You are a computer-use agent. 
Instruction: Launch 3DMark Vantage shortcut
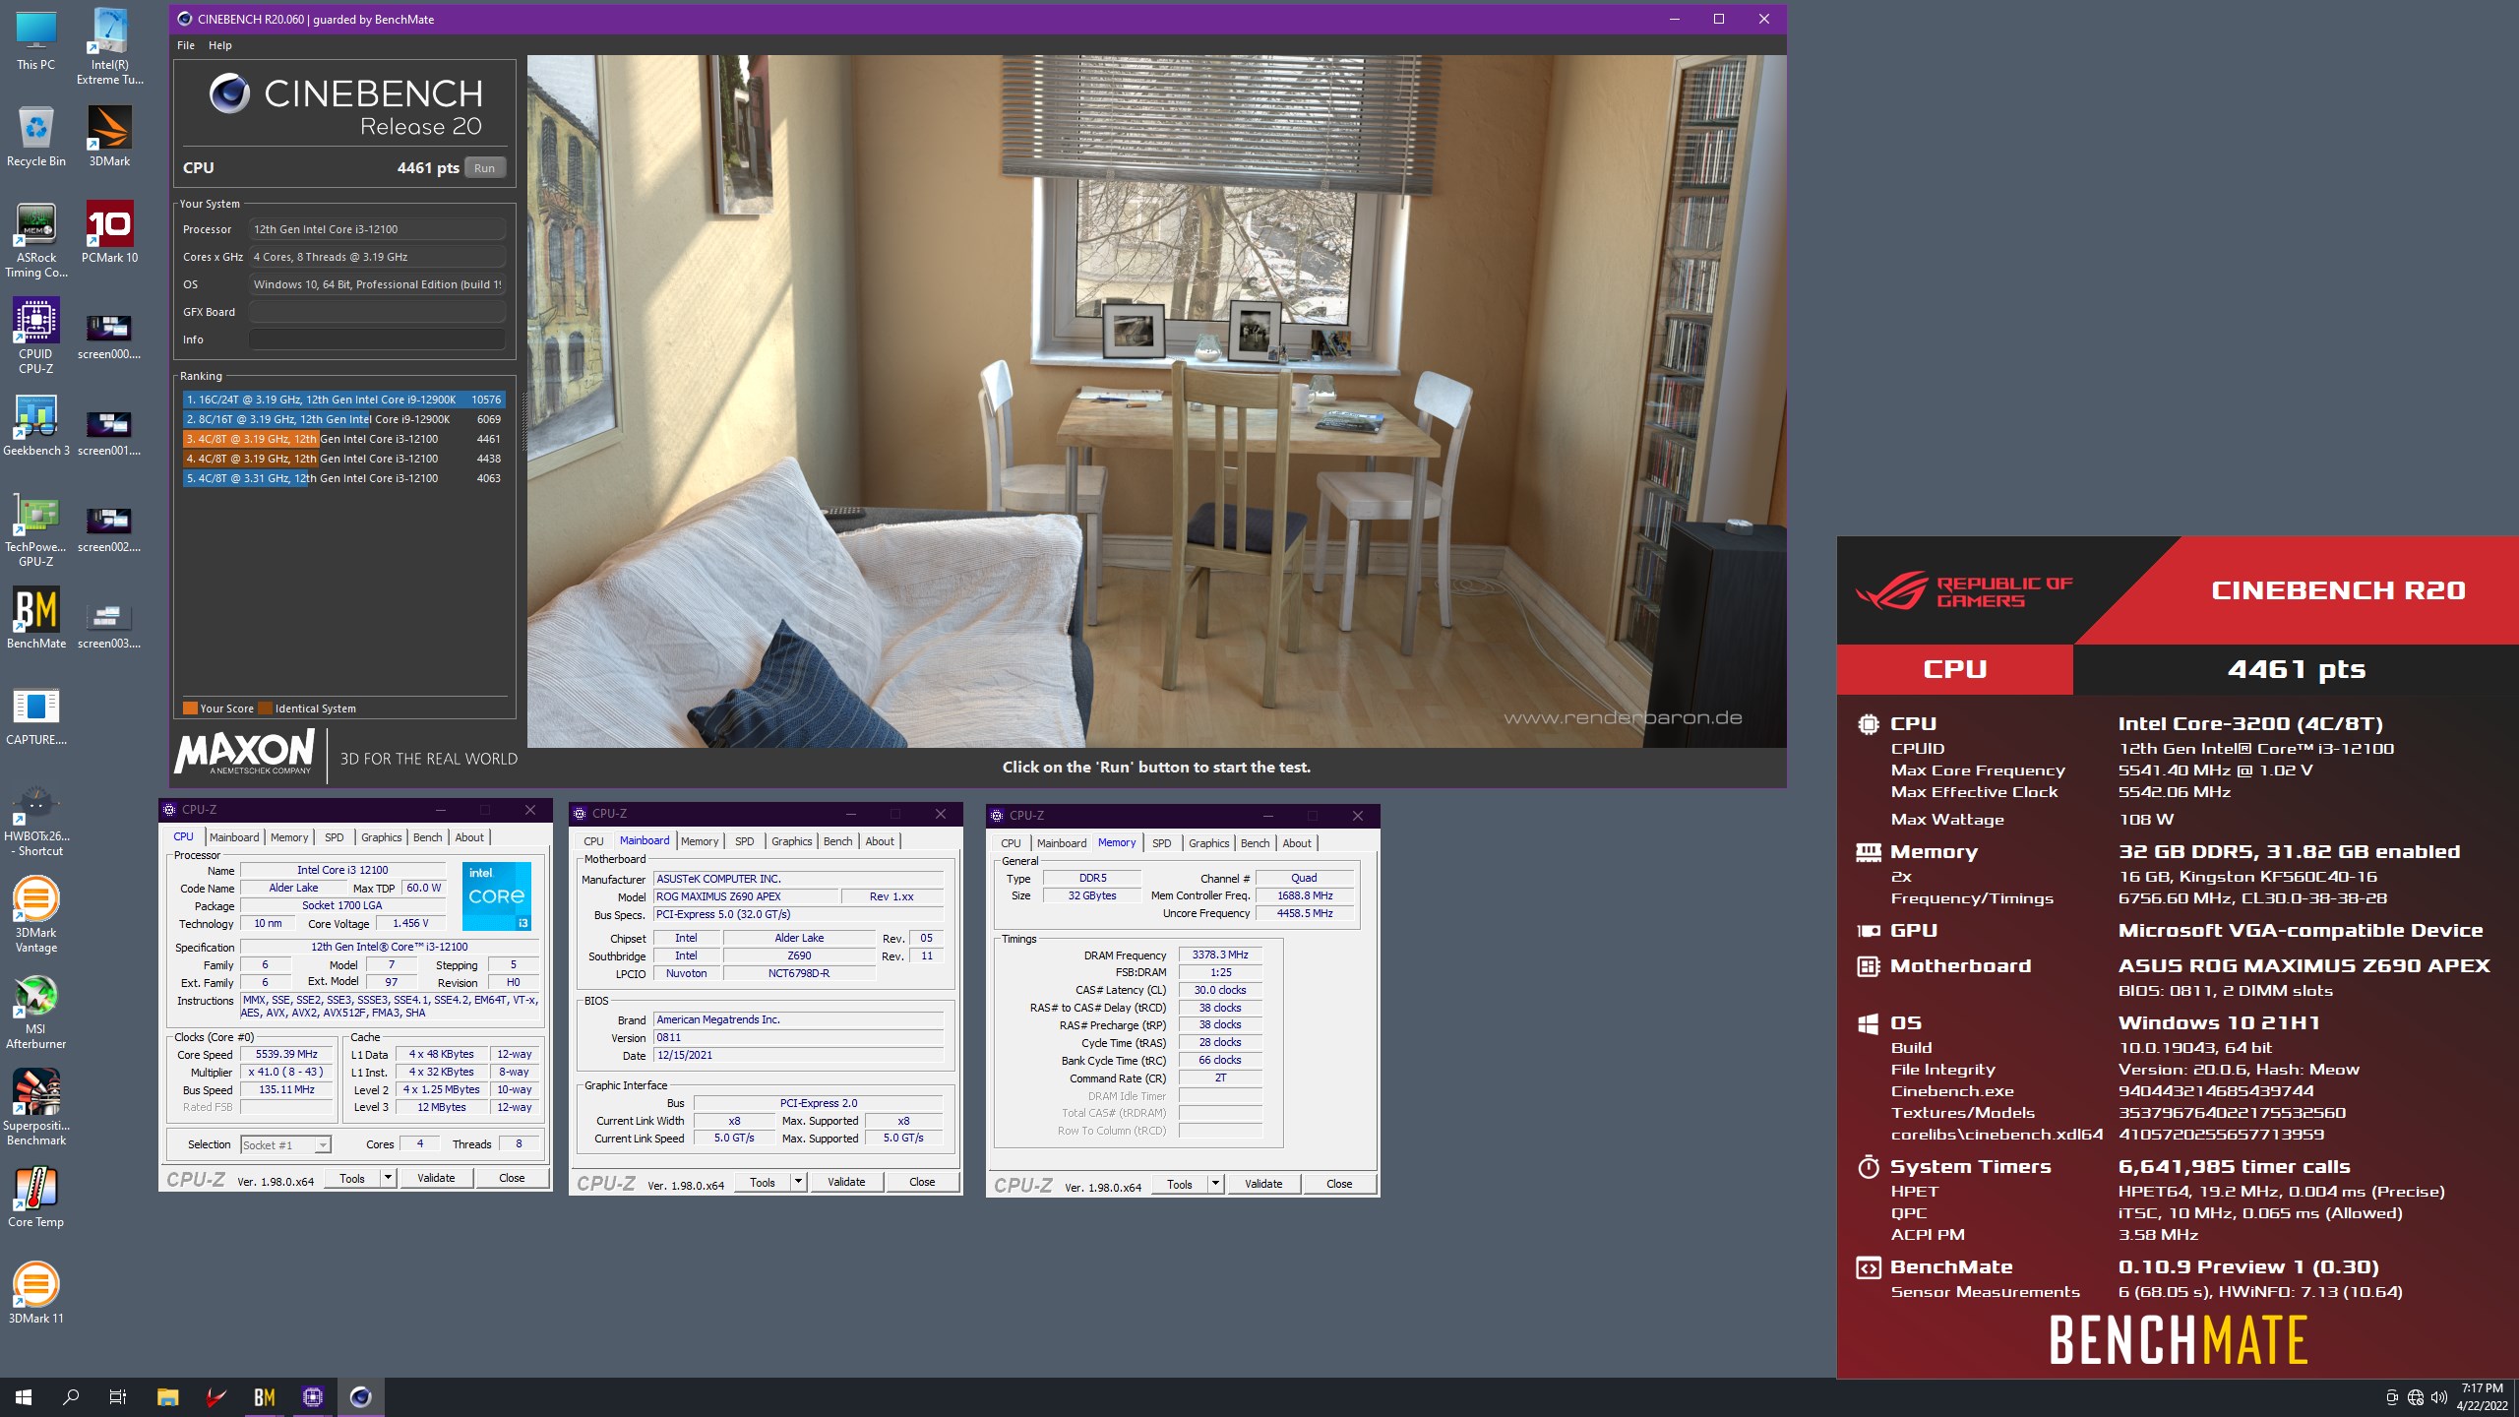click(x=36, y=914)
